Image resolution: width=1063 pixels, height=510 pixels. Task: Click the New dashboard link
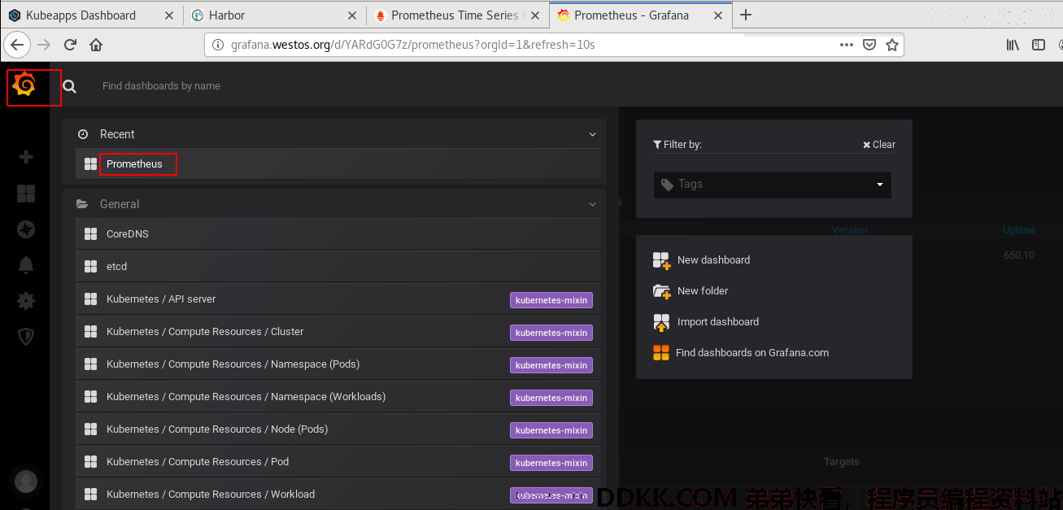pos(713,260)
